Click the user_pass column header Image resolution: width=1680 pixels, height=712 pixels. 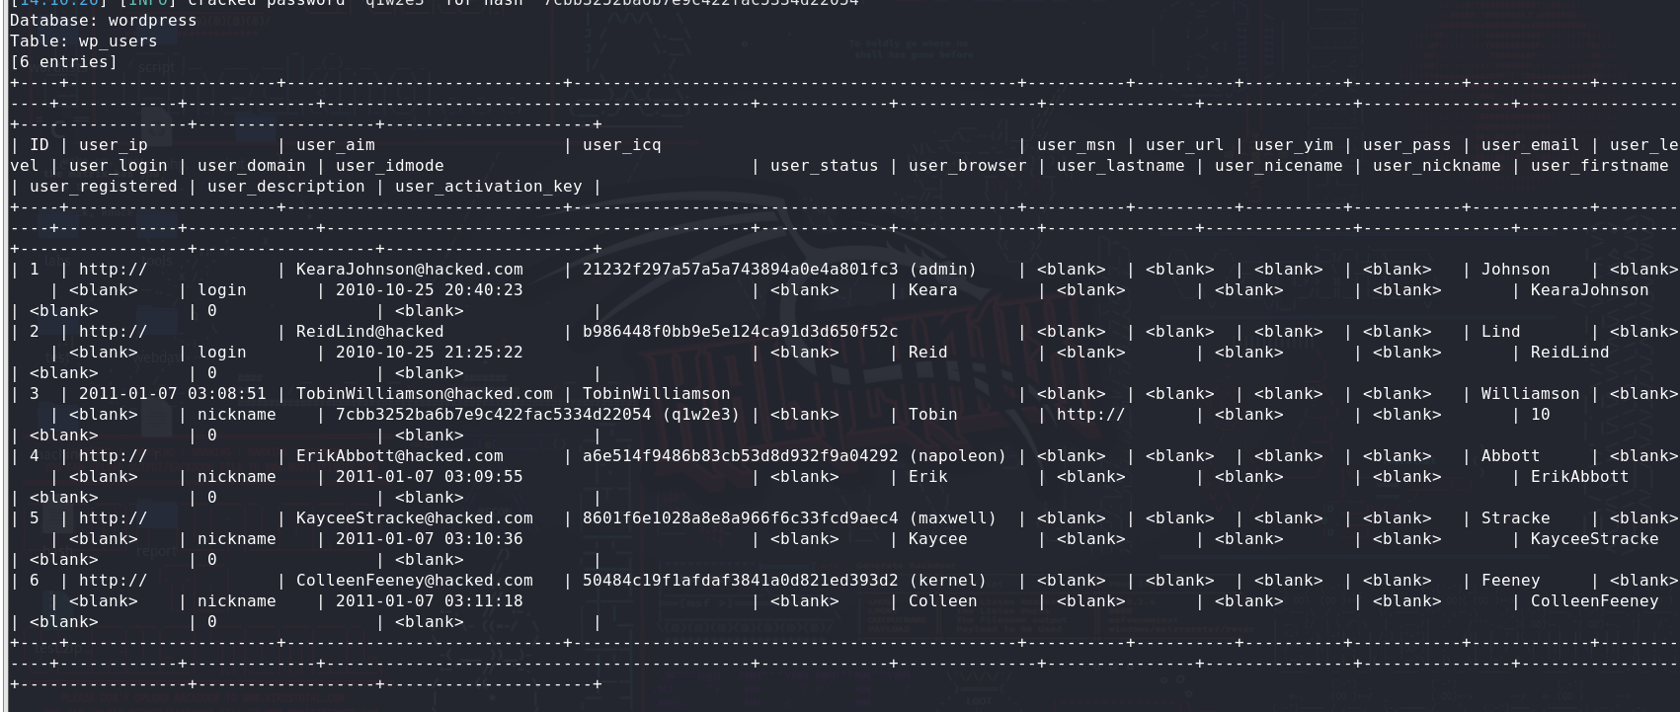(1406, 145)
